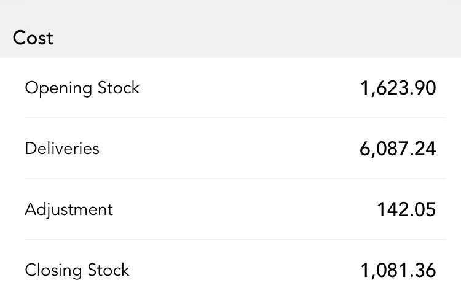Tap the empty middle of the Closing Stock row
Image resolution: width=461 pixels, height=299 pixels.
[x=246, y=271]
